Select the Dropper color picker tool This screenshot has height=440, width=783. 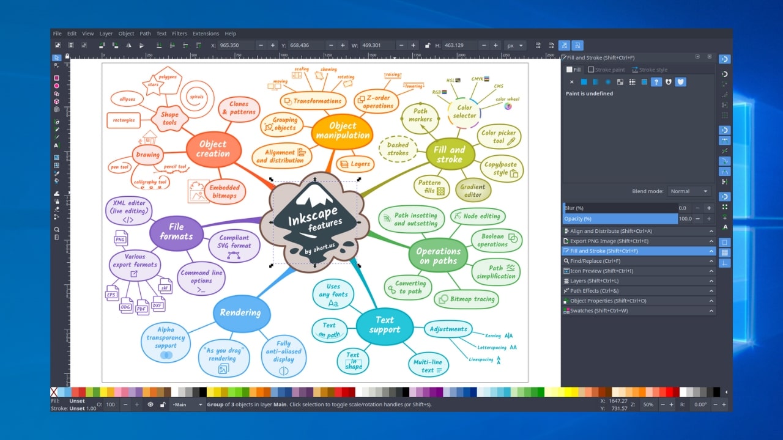[57, 174]
